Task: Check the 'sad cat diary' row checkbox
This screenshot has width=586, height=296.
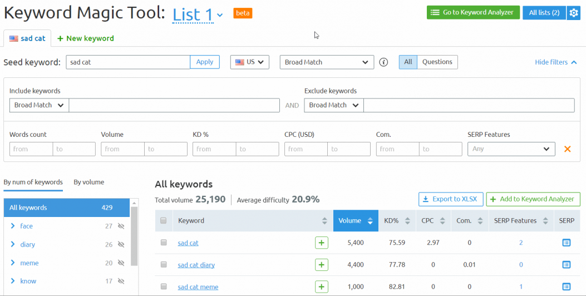Action: click(163, 265)
